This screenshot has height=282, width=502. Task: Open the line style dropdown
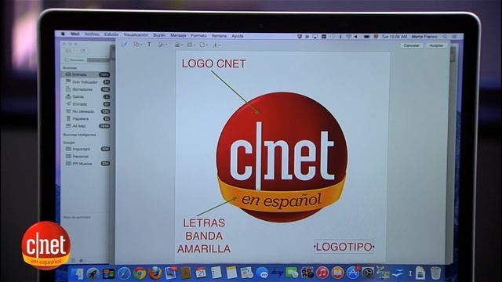(x=179, y=45)
